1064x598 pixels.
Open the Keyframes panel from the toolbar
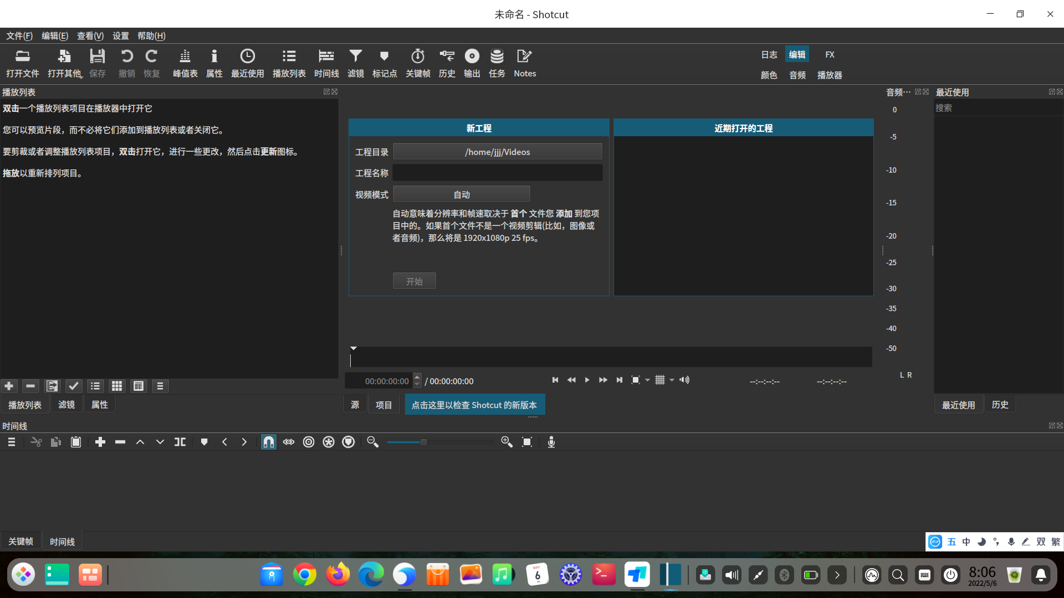tap(417, 63)
